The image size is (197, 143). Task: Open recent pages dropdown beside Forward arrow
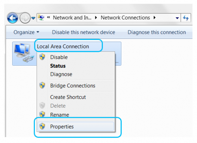coord(33,18)
